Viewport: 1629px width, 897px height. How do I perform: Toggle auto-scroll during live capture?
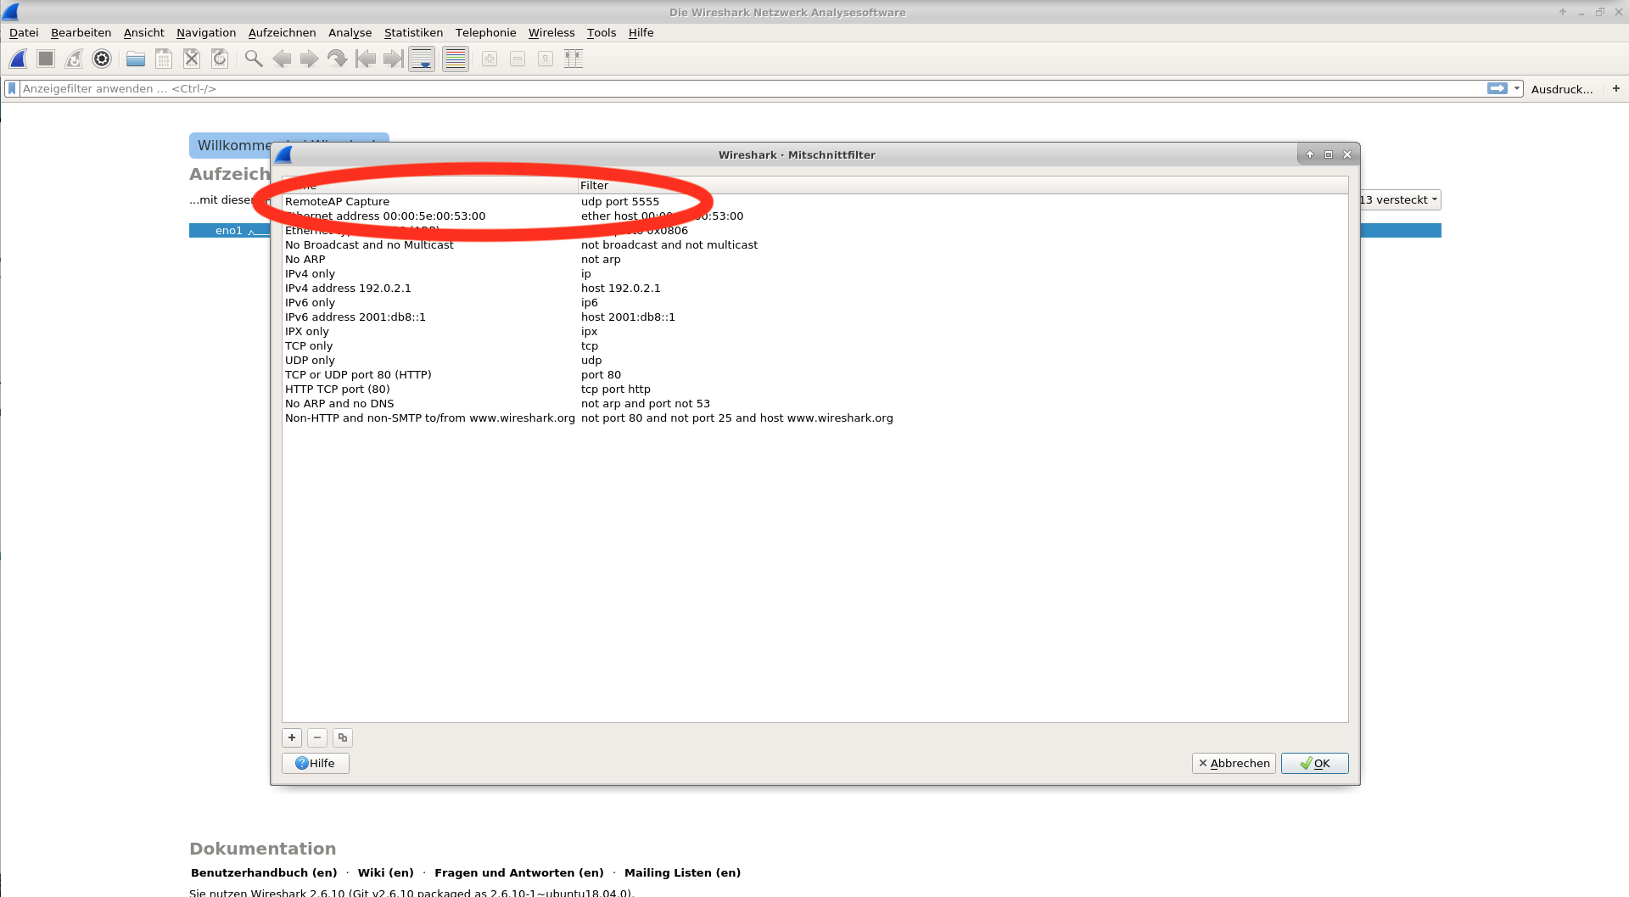click(x=422, y=59)
